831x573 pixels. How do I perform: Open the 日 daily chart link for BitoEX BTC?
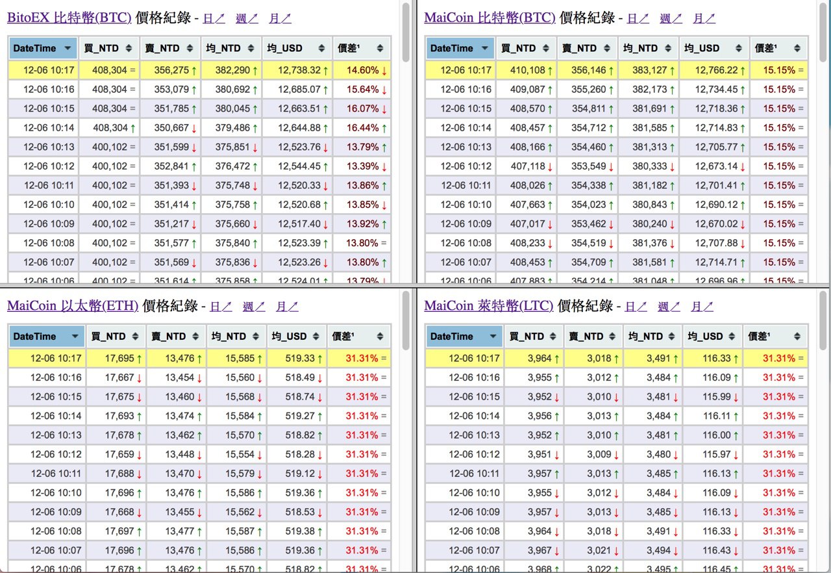coord(214,18)
